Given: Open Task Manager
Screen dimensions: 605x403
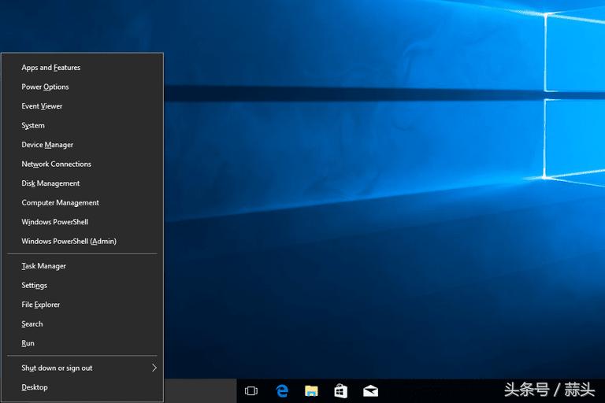Looking at the screenshot, I should point(82,266).
